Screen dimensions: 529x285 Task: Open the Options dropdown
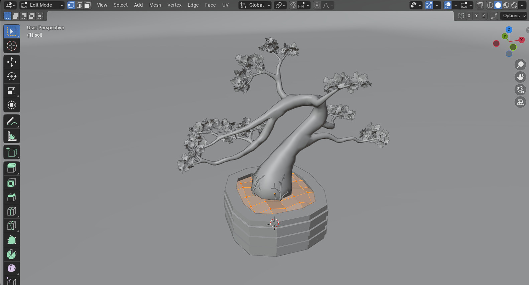514,16
